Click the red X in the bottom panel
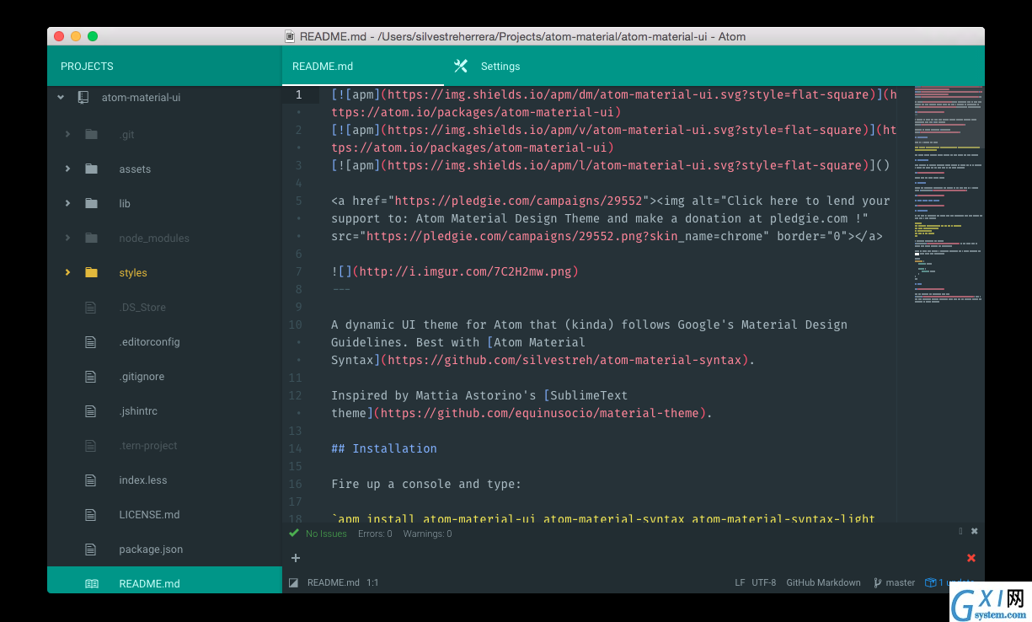Image resolution: width=1032 pixels, height=622 pixels. 971,558
